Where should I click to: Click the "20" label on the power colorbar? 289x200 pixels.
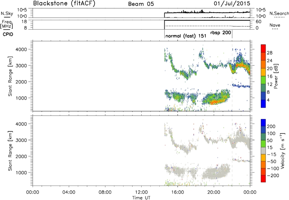pyautogui.click(x=269, y=69)
